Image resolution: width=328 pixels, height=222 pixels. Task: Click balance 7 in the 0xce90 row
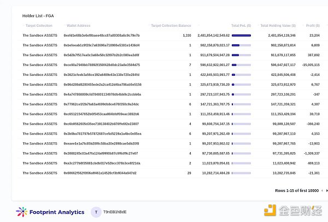(190, 65)
